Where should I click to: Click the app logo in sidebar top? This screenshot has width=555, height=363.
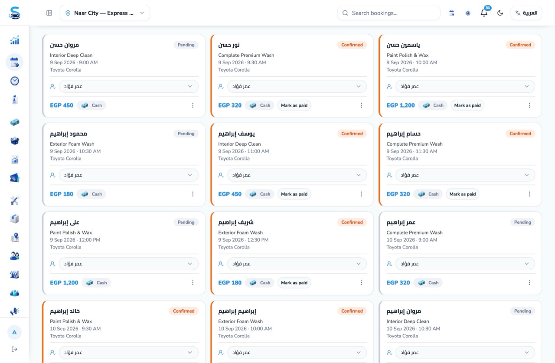tap(14, 13)
